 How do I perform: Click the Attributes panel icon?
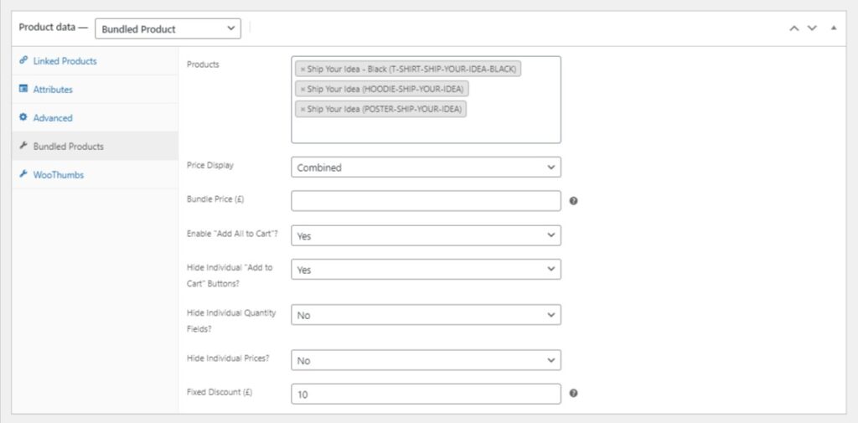(23, 89)
